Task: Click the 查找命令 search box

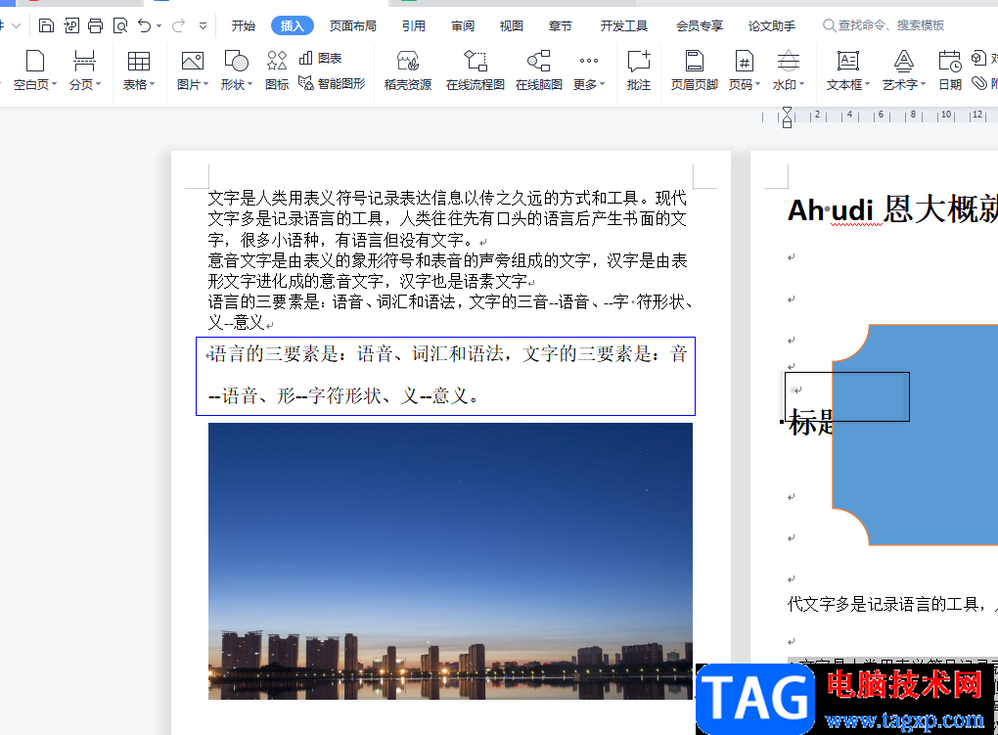Action: click(885, 25)
